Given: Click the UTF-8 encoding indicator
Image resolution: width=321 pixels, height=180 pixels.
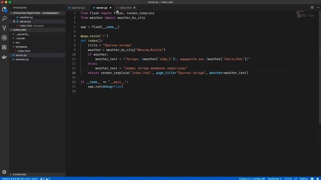Looking at the screenshot, I should click(x=288, y=178).
